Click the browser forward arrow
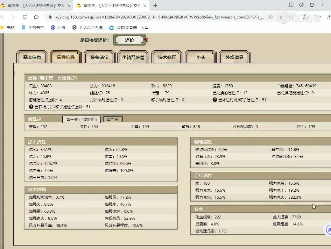 (13, 17)
